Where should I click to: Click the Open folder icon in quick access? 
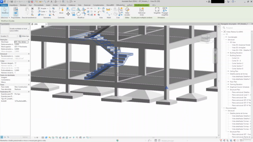[x=8, y=2]
